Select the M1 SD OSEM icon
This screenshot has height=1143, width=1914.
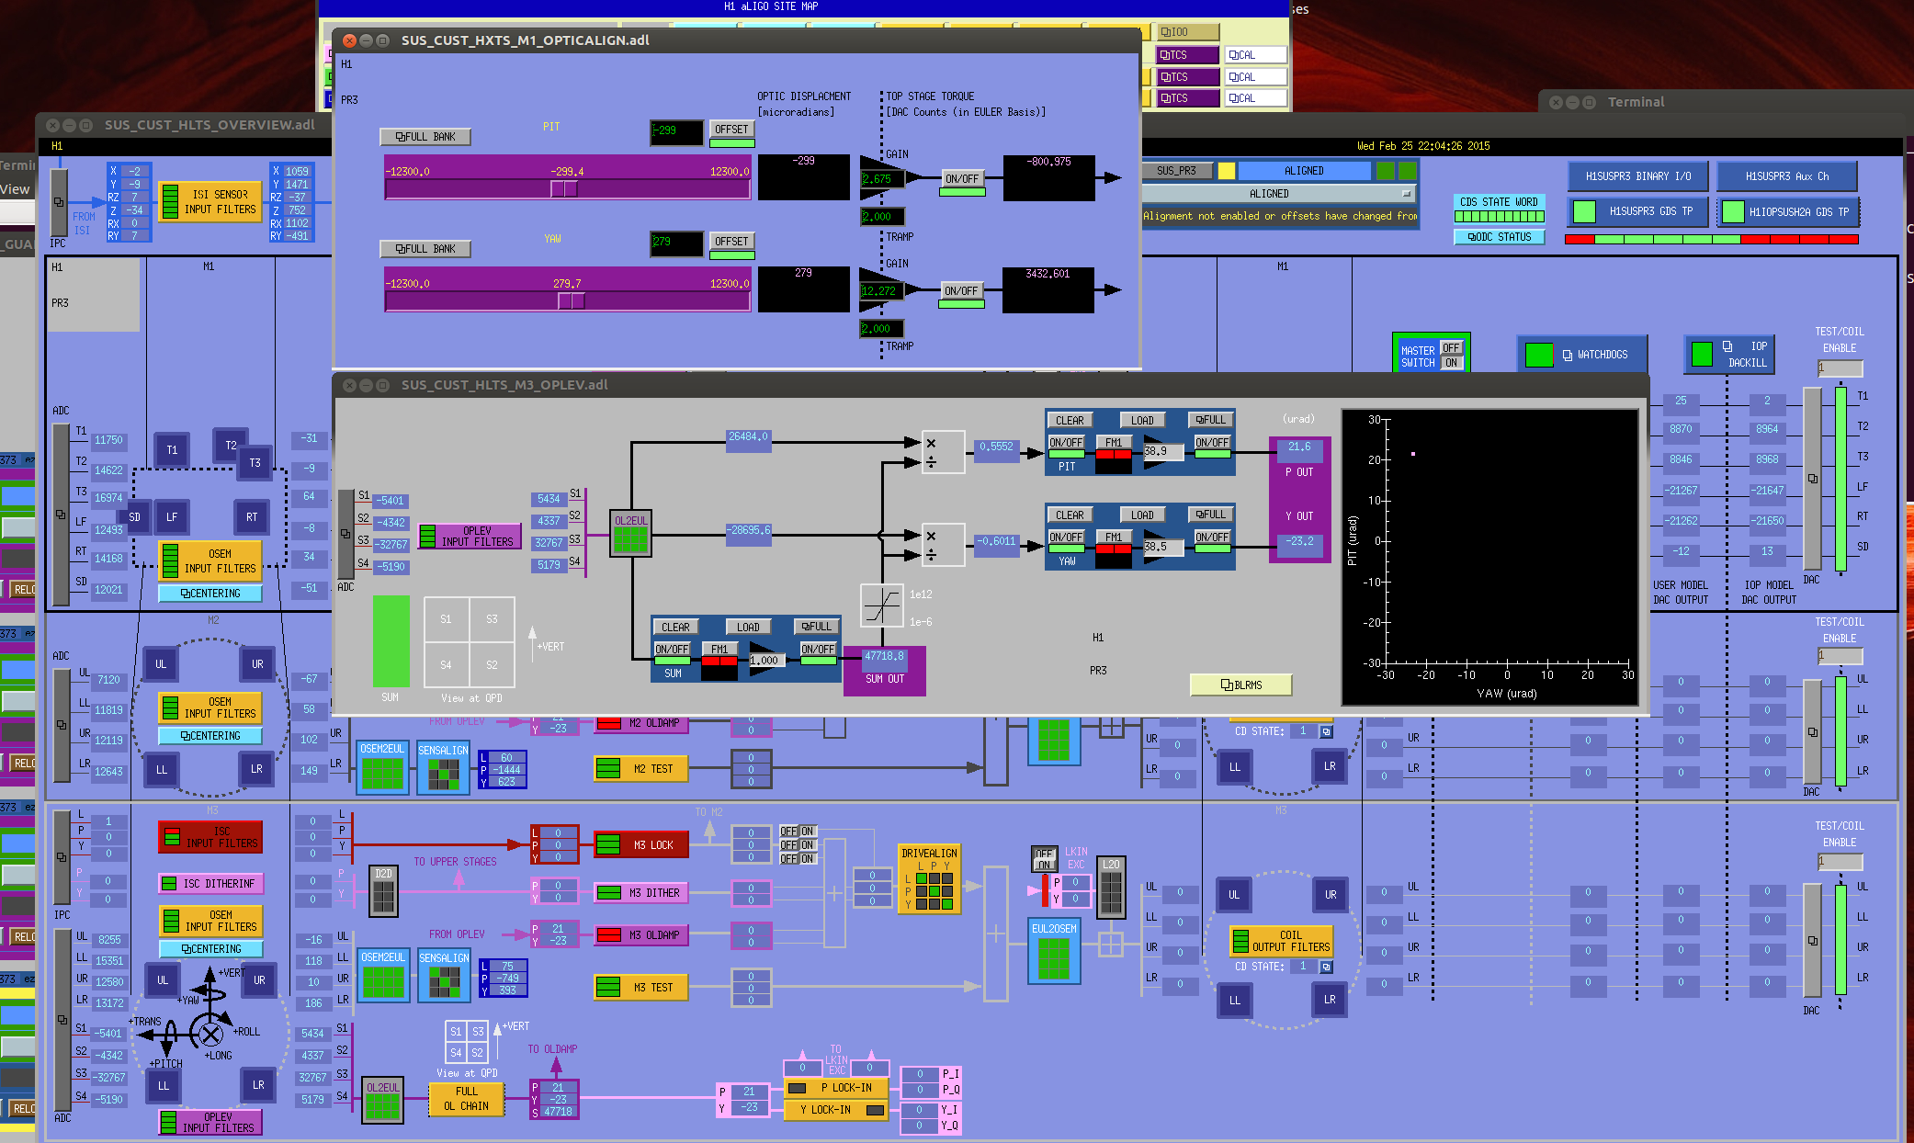(x=135, y=517)
